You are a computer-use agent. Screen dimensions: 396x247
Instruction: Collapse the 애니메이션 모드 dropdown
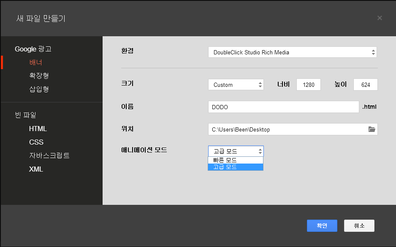[x=236, y=151]
